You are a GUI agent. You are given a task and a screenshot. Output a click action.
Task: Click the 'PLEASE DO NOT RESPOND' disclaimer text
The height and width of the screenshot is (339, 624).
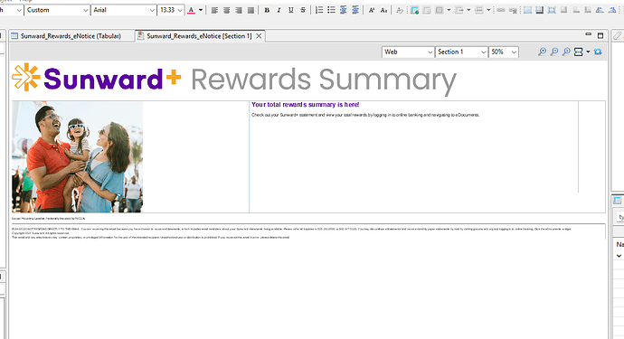(x=291, y=230)
